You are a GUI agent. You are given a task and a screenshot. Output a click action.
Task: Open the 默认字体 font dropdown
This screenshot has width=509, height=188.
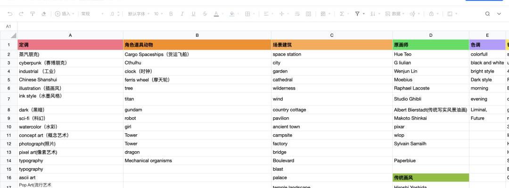139,14
